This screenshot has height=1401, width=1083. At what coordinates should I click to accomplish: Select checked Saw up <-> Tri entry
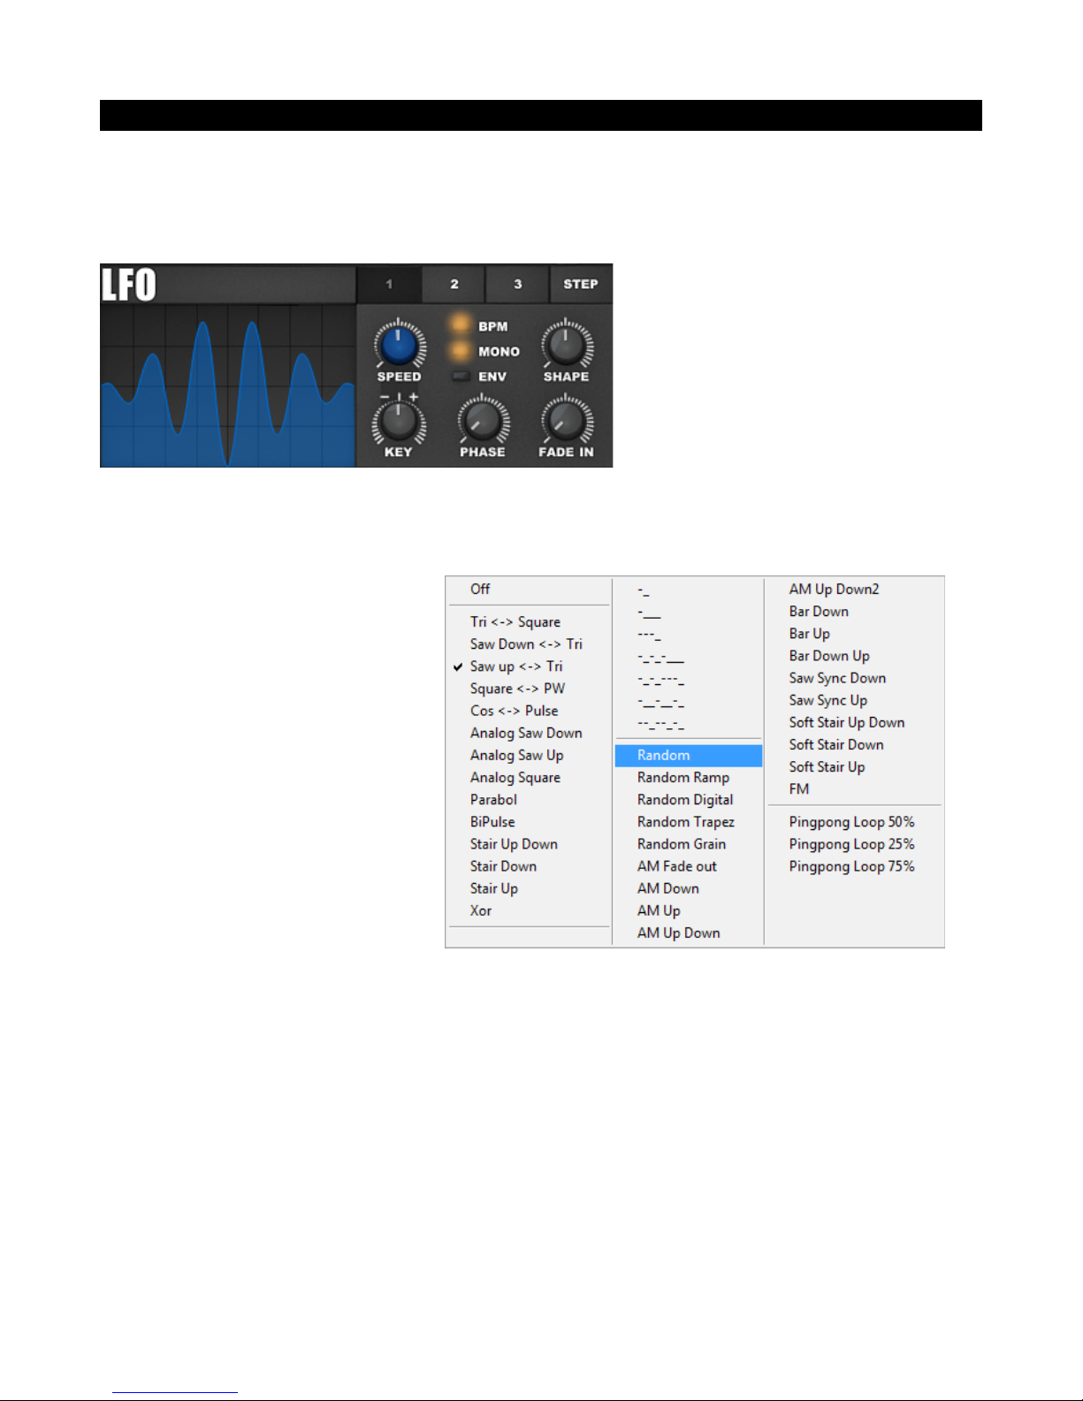point(516,666)
